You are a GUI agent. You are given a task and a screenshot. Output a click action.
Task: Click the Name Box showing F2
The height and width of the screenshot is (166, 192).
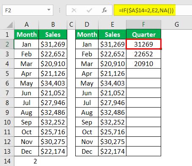coord(27,10)
